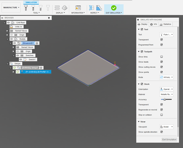Screen dimensions: 183x148
Task: Collapse the Stock section triangle
Action: click(139, 84)
